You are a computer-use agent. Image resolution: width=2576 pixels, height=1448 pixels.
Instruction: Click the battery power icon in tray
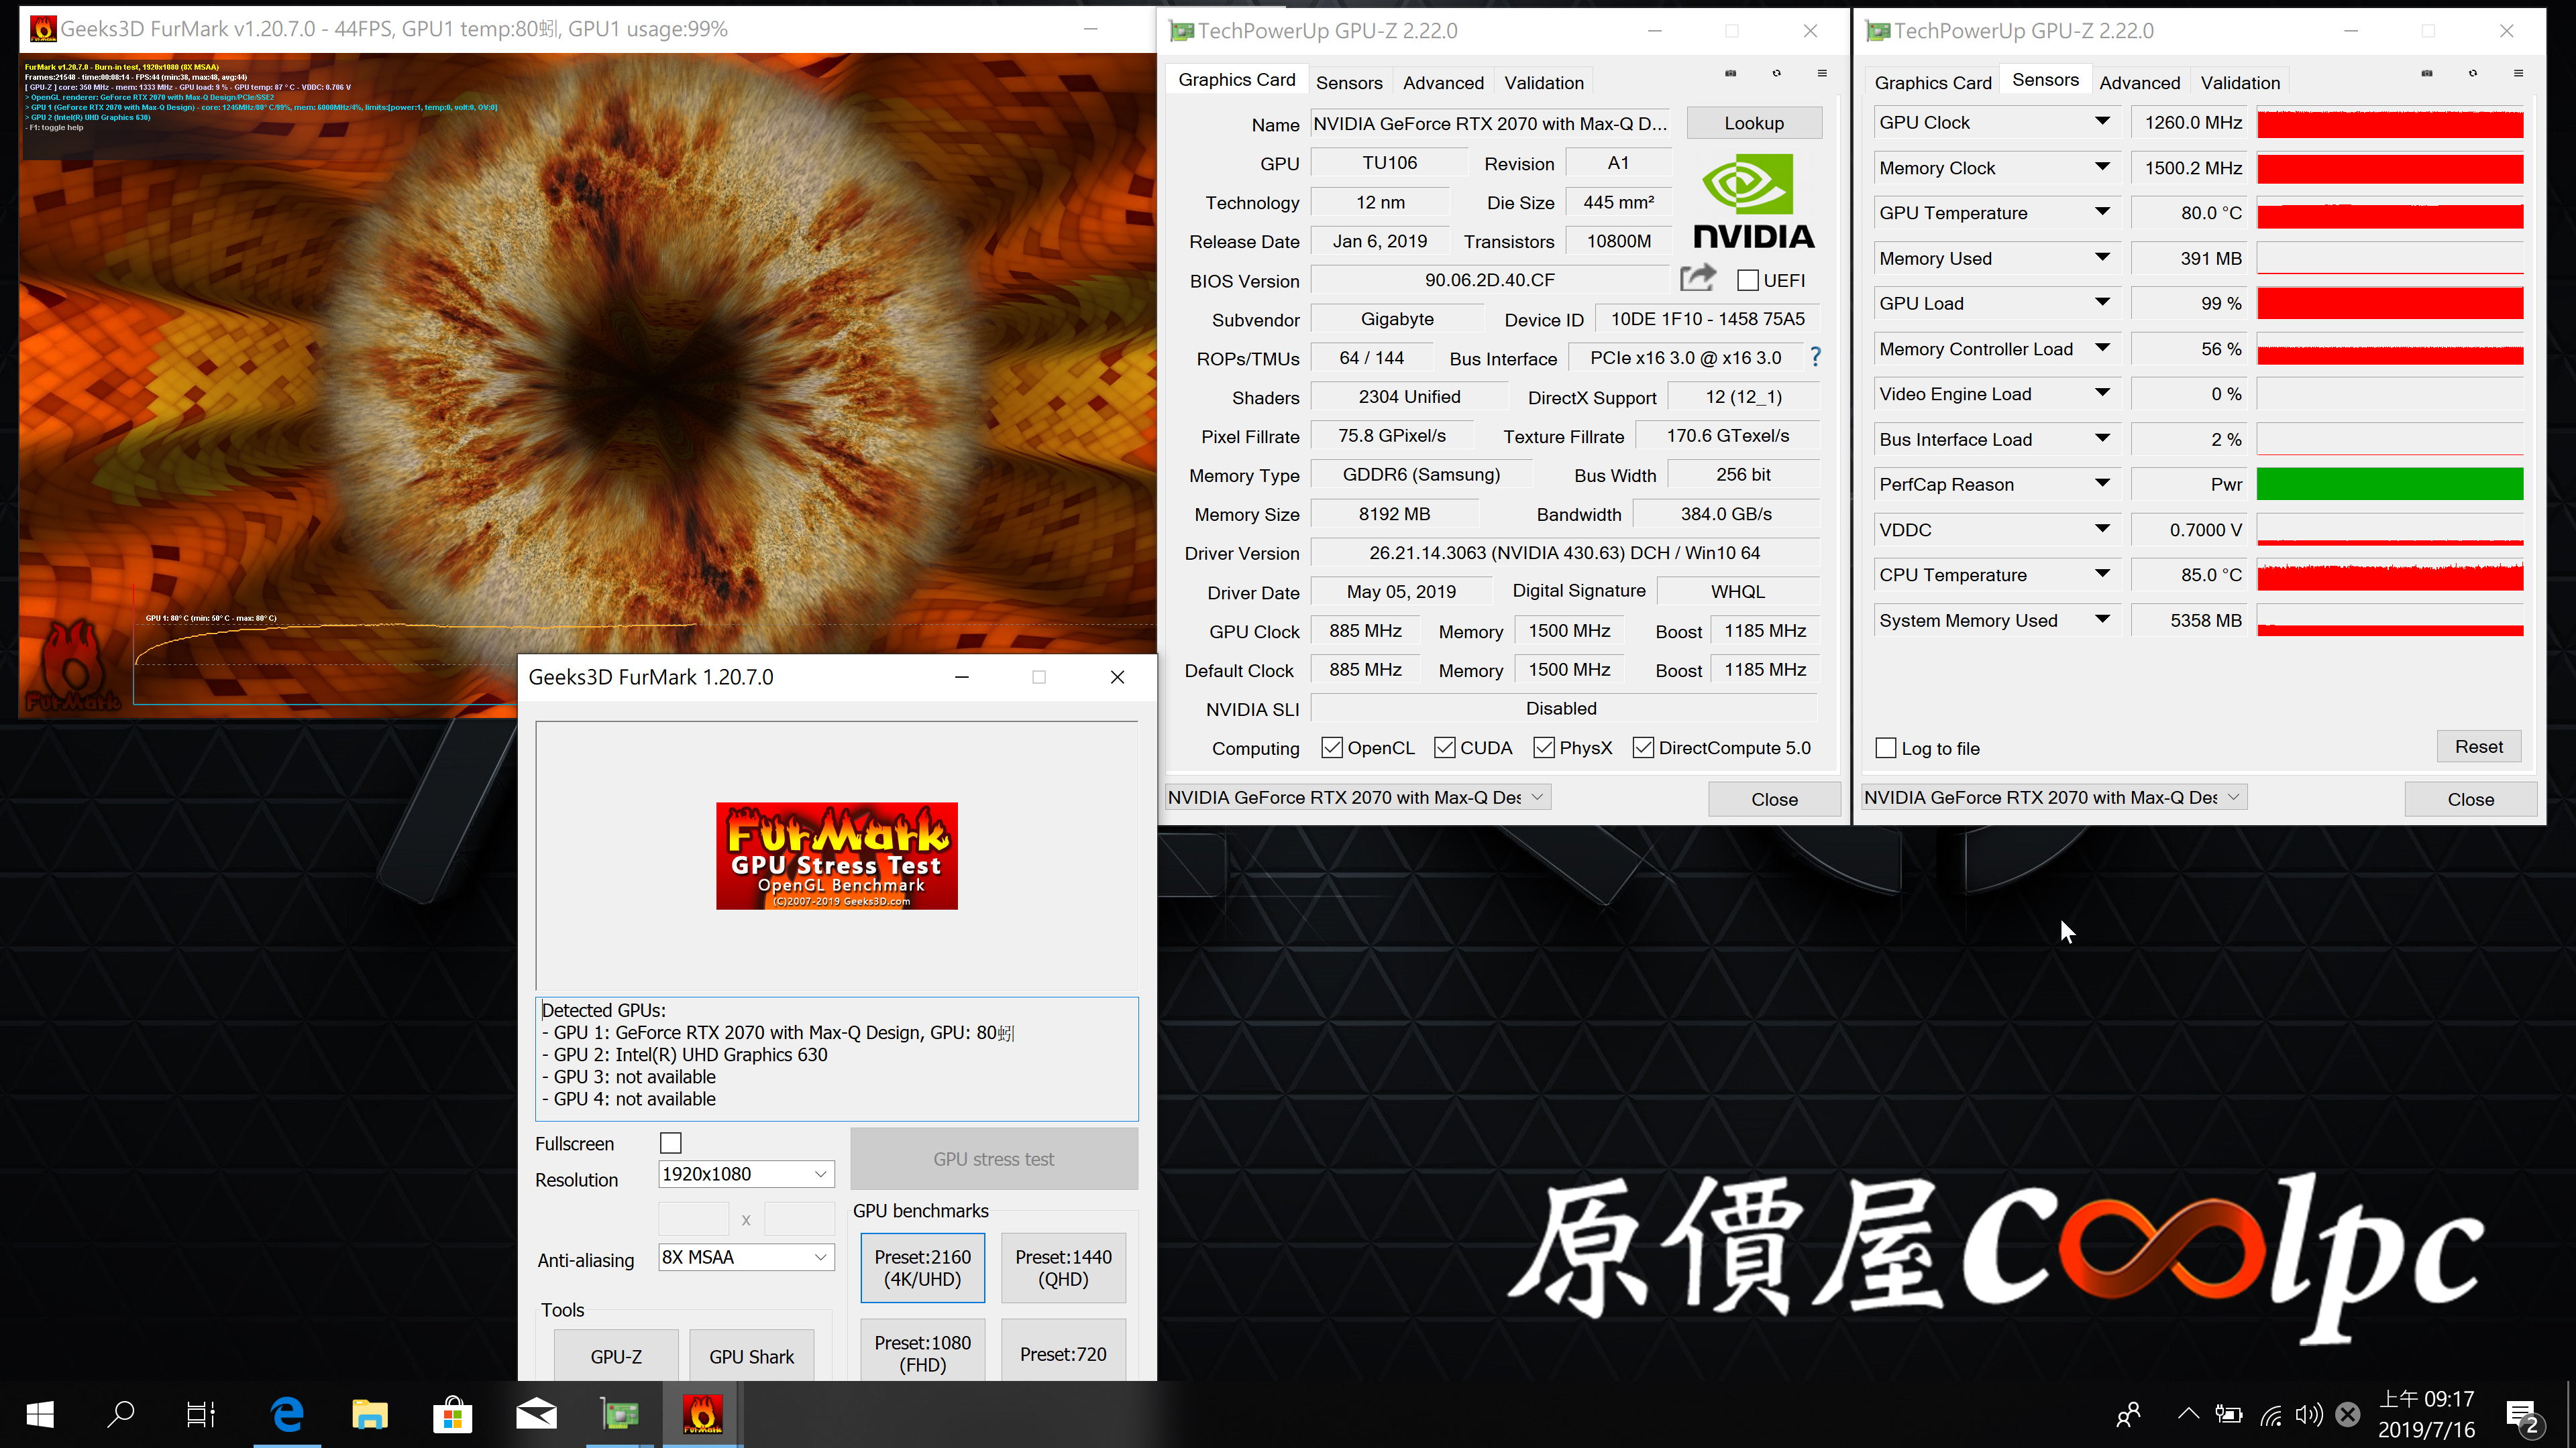pos(2229,1414)
